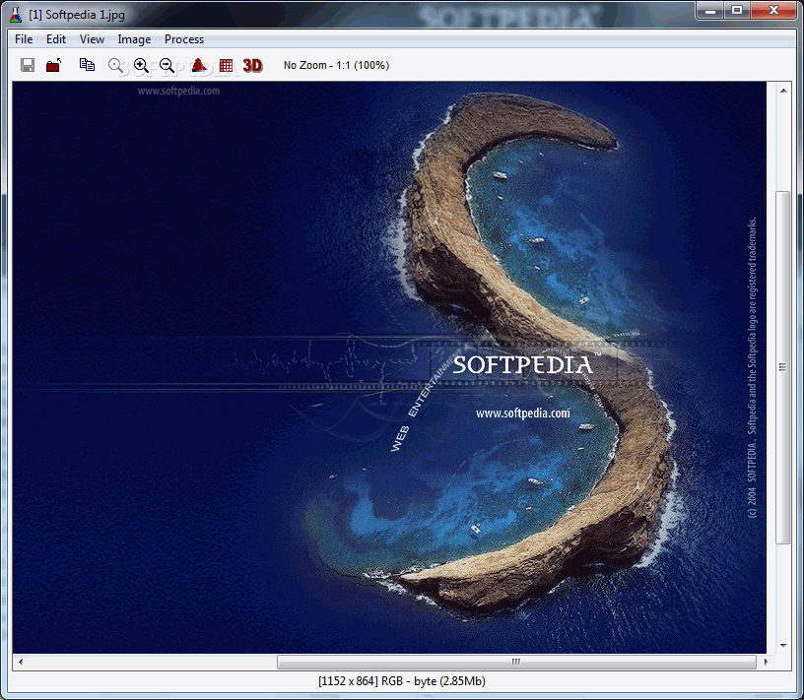Click the red grid icon
The height and width of the screenshot is (700, 804).
226,65
